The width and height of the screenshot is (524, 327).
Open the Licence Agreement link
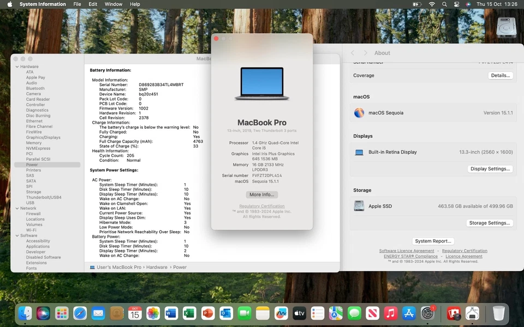click(464, 256)
